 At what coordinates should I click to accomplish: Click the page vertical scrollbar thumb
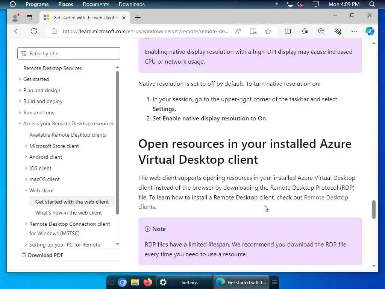[374, 209]
